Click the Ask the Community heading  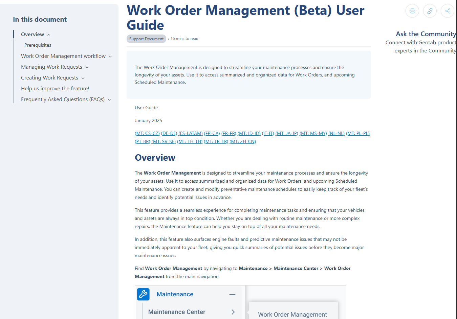[x=426, y=33]
